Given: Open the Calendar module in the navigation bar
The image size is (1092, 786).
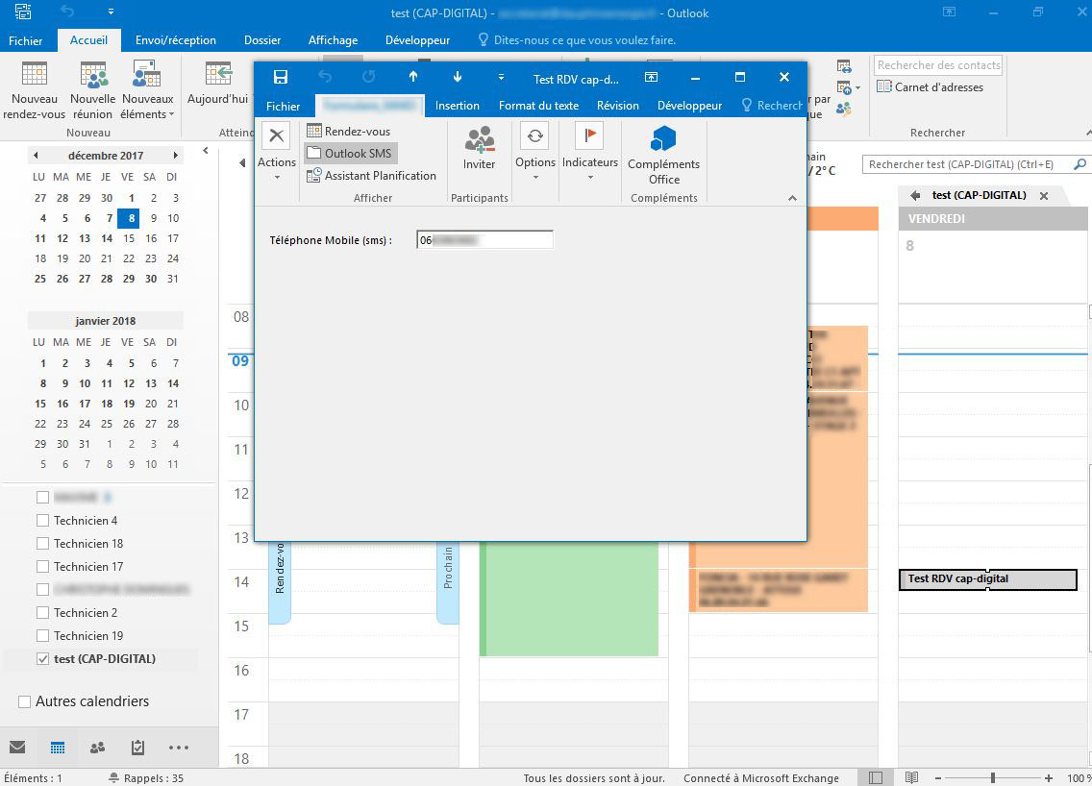Looking at the screenshot, I should coord(58,747).
